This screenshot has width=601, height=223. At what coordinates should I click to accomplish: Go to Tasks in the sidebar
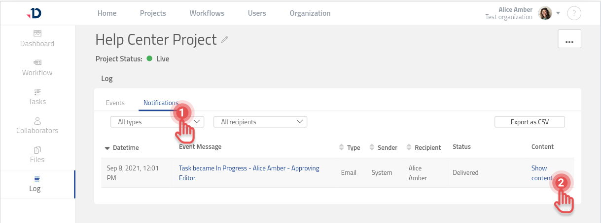coord(37,97)
